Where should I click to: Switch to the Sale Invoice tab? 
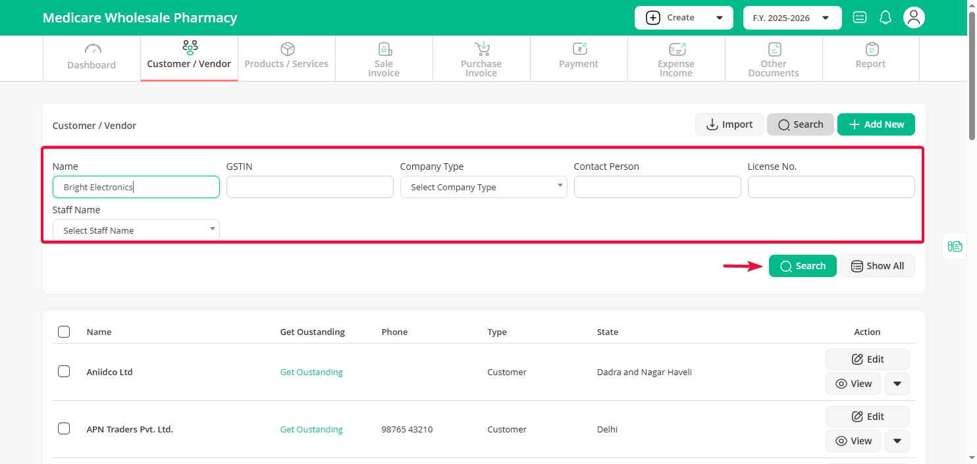pyautogui.click(x=384, y=59)
